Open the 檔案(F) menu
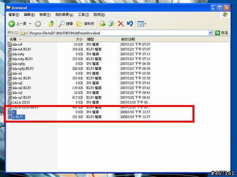The width and height of the screenshot is (237, 177). [x=14, y=15]
